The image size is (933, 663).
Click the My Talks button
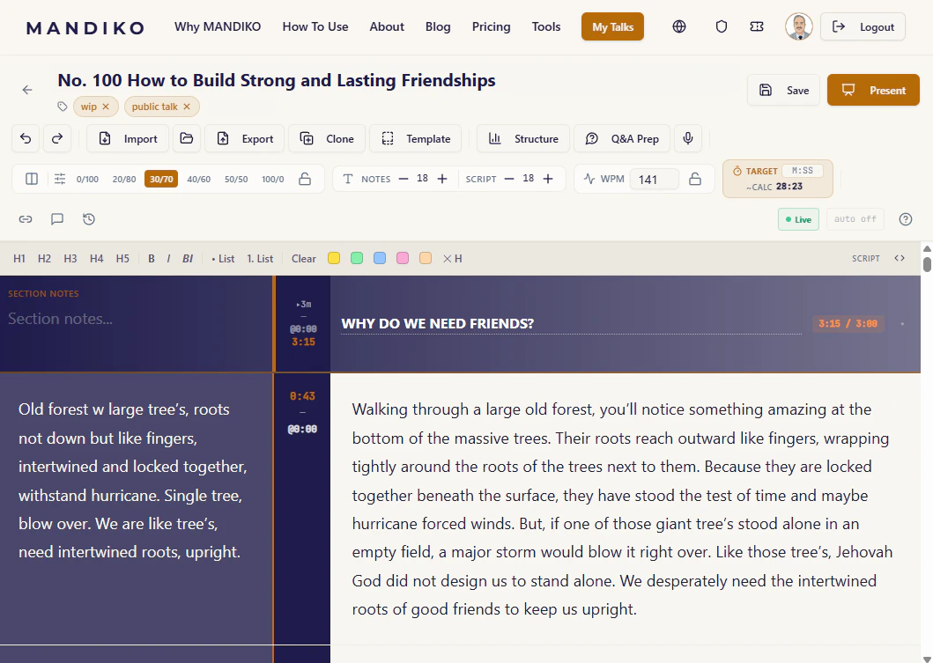tap(612, 26)
